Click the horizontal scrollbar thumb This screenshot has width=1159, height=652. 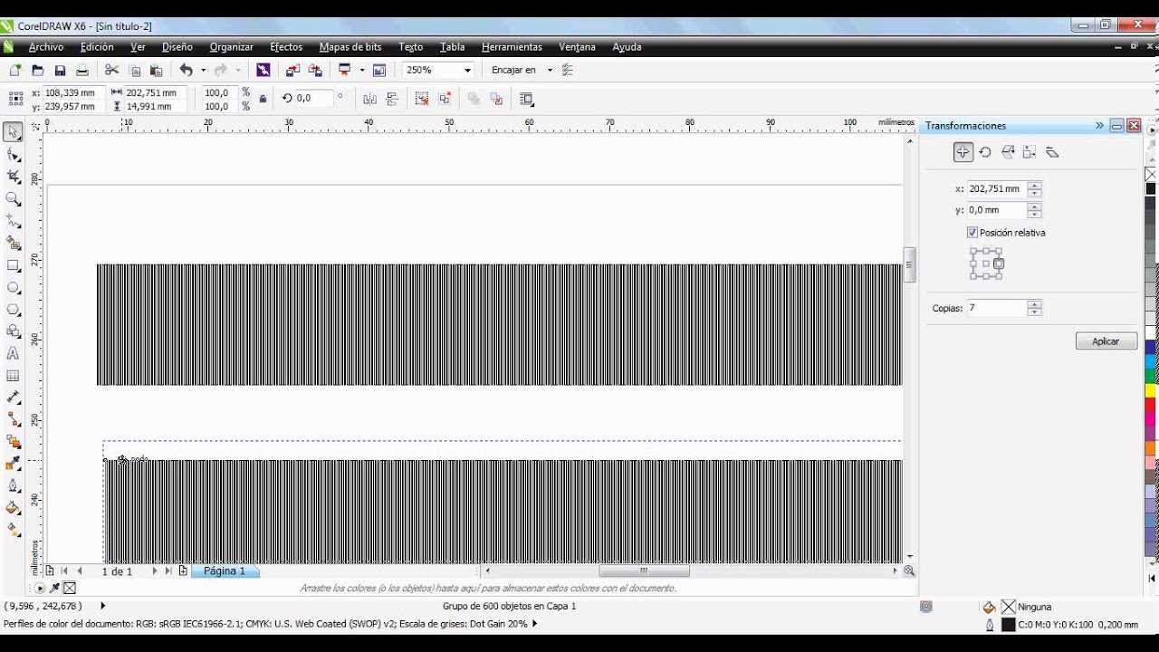(644, 570)
